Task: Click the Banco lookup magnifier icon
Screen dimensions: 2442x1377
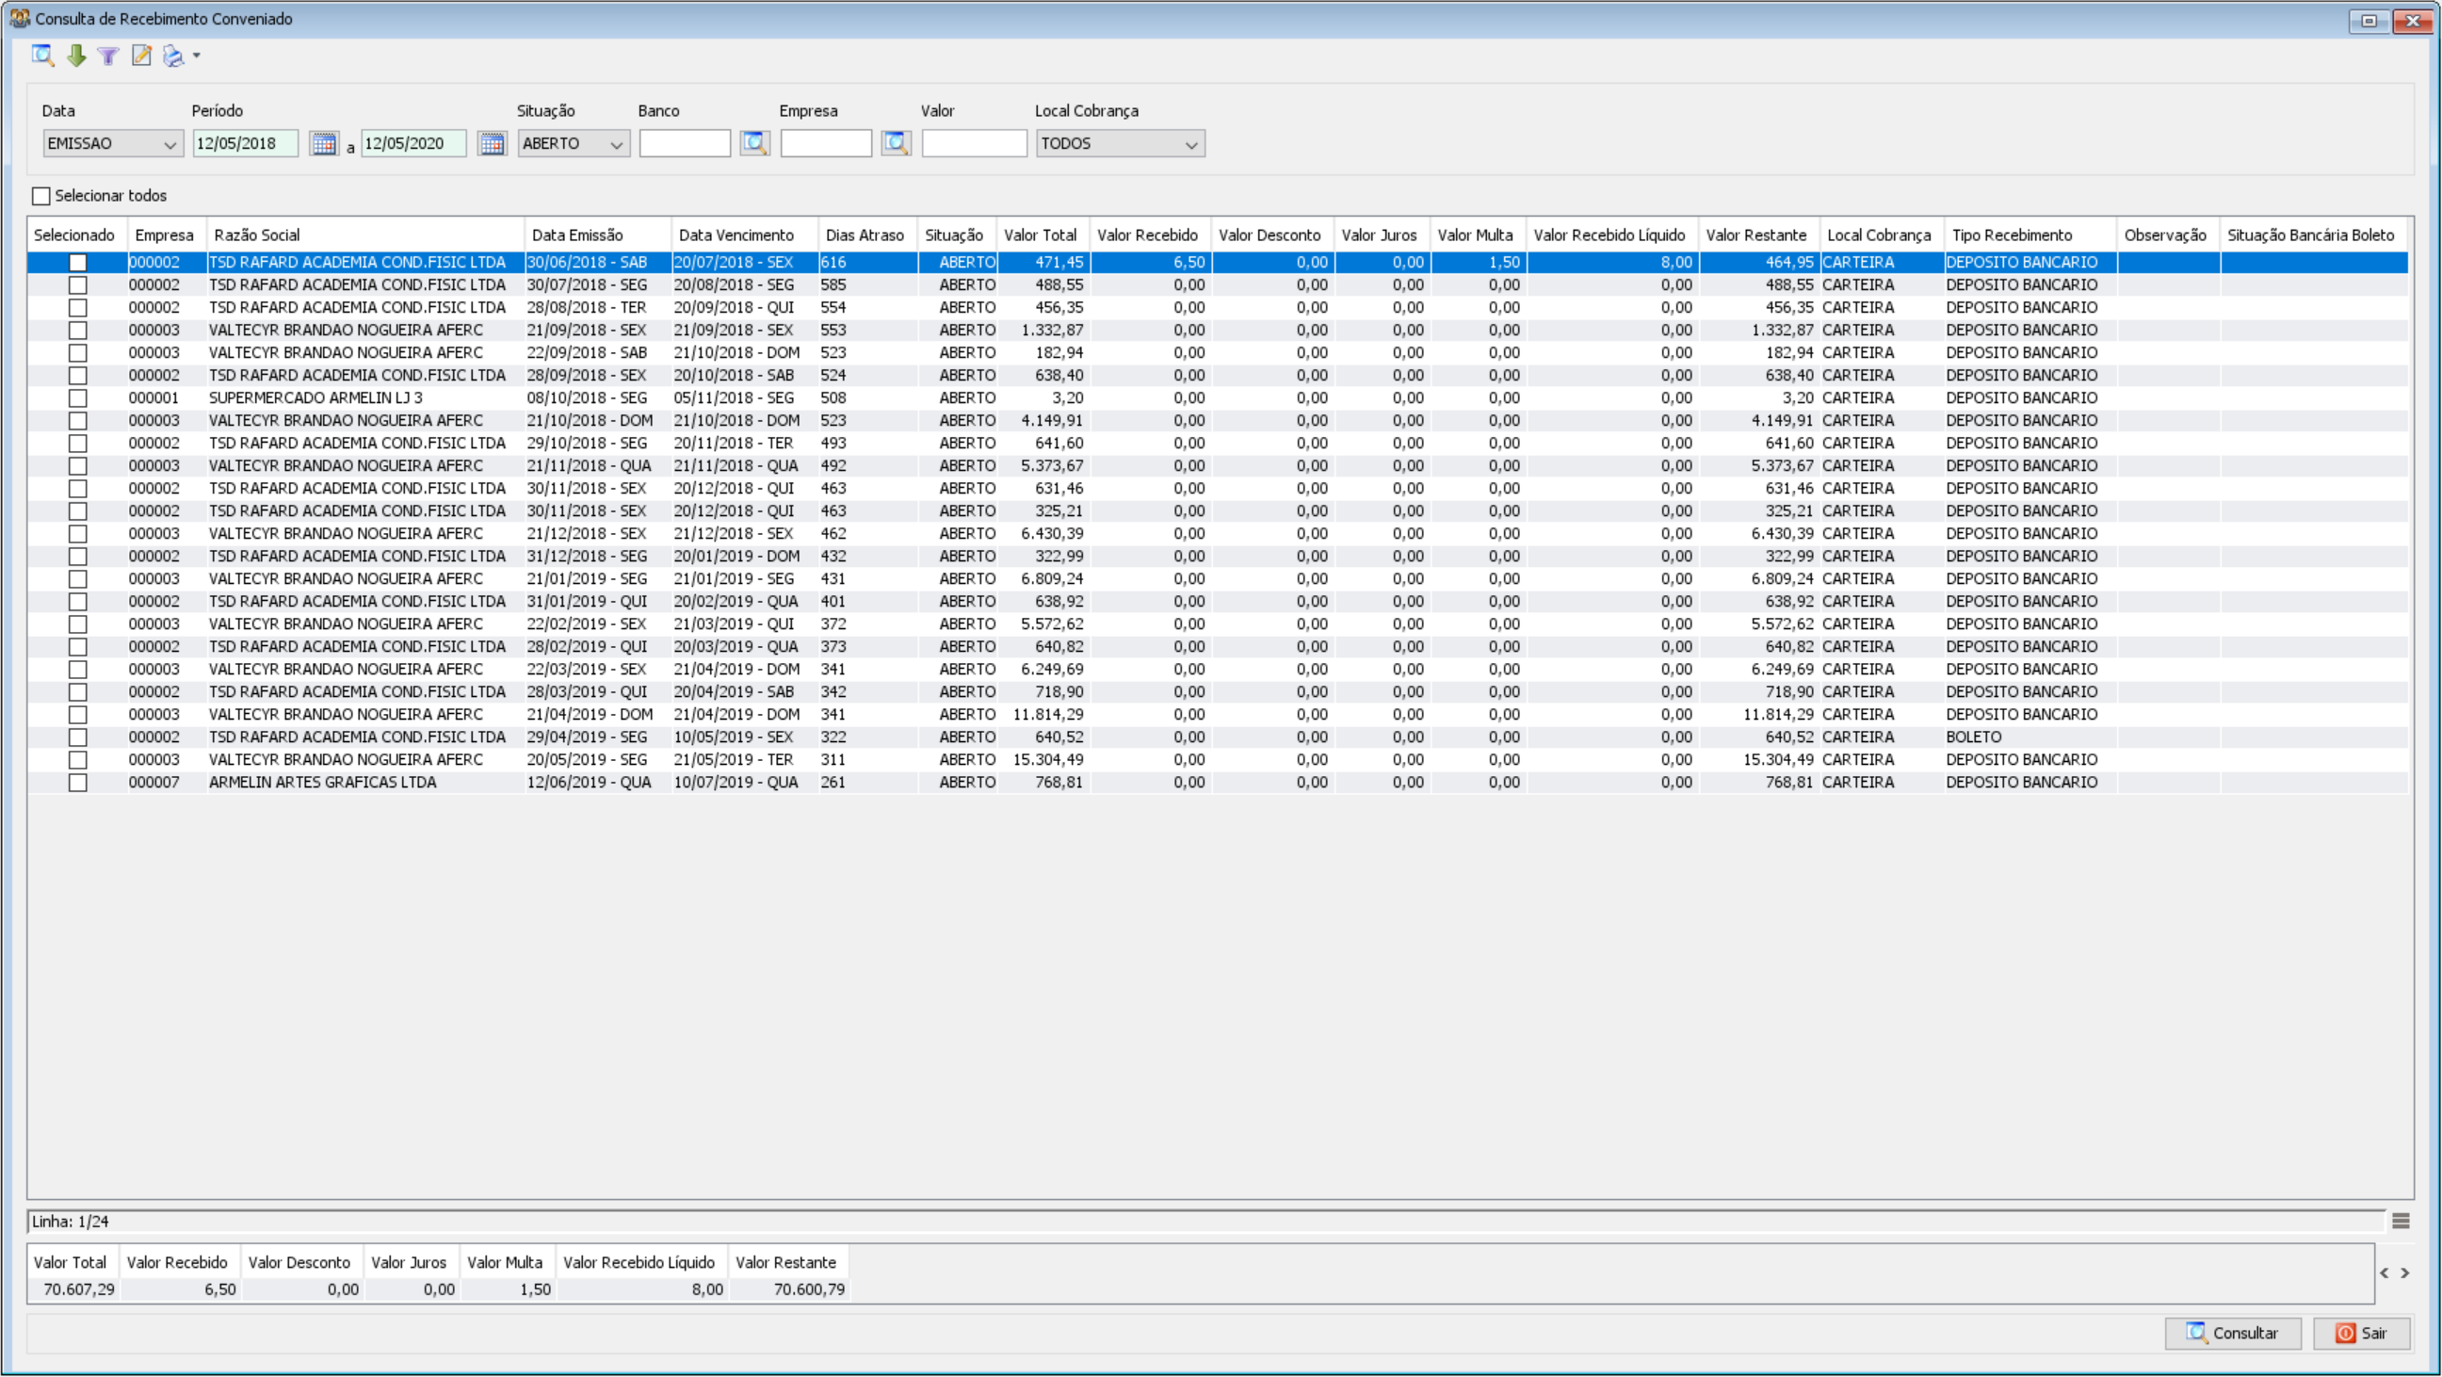Action: tap(754, 143)
